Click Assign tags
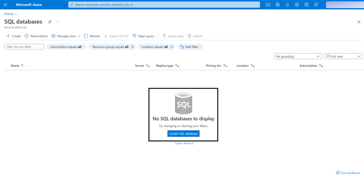This screenshot has height=179, width=364. (x=173, y=36)
